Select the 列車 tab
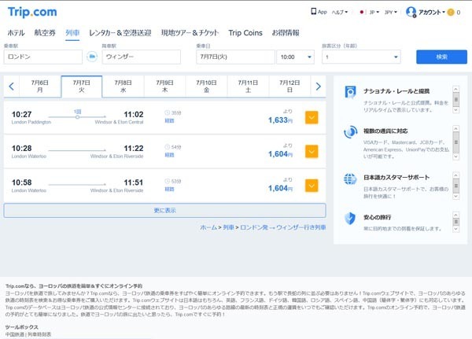This screenshot has height=339, width=472. [x=72, y=33]
